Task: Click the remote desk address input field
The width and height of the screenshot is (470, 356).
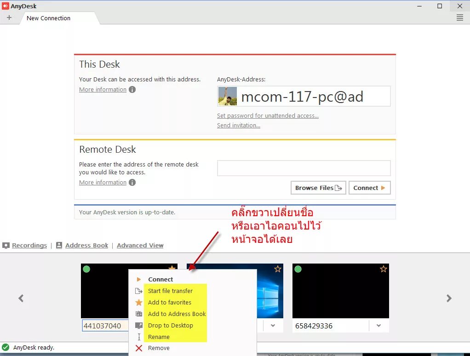Action: [304, 168]
